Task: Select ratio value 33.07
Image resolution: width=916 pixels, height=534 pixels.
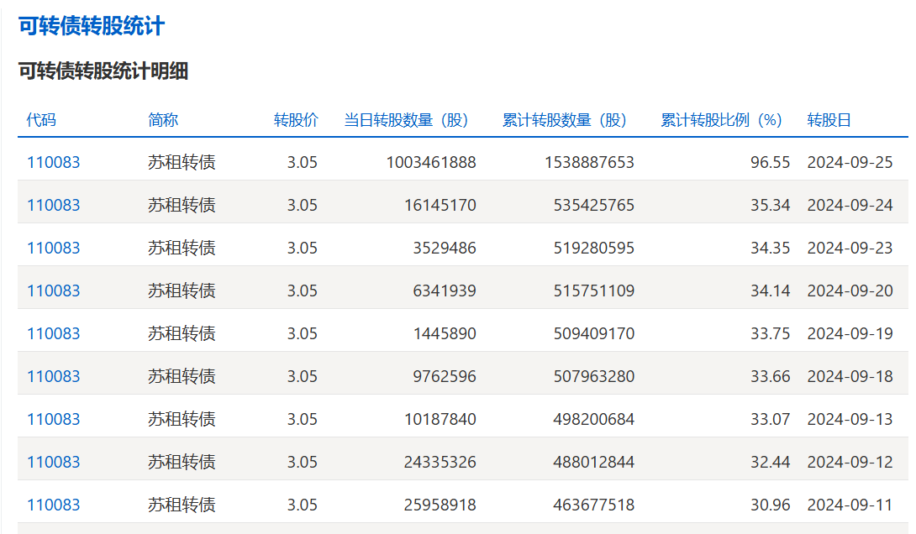Action: 771,419
